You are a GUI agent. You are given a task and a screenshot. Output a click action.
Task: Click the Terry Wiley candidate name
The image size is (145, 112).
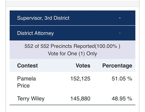click(31, 99)
